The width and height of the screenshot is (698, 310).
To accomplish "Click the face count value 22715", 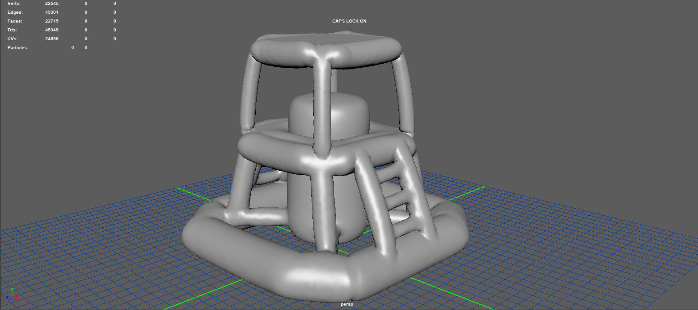I will point(52,21).
